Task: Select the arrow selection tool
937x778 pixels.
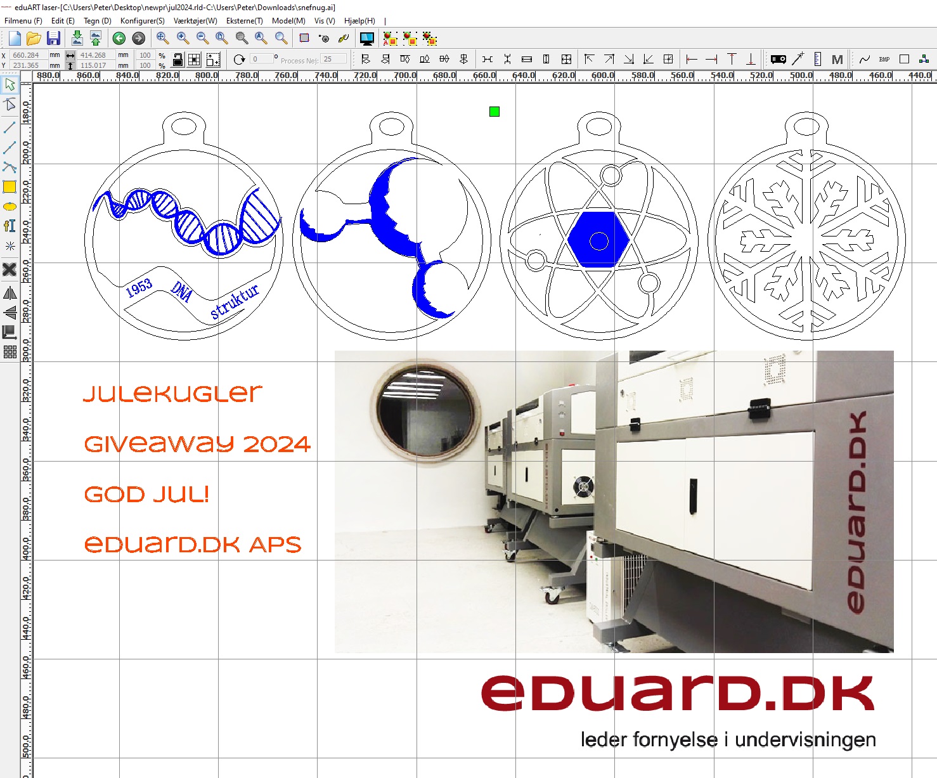Action: point(10,84)
